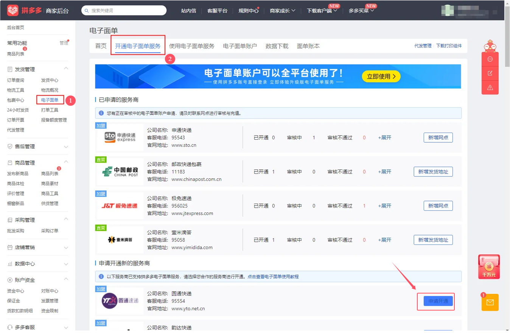The height and width of the screenshot is (335, 510).
Task: Open the 点击查看电子面单使用教程 link
Action: [x=273, y=277]
